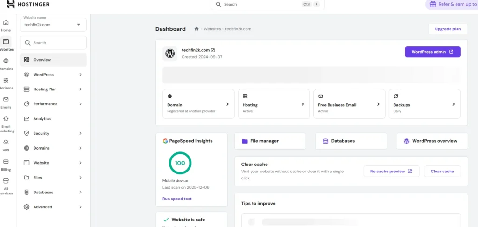
Task: Open the Databases quick card
Action: point(351,141)
